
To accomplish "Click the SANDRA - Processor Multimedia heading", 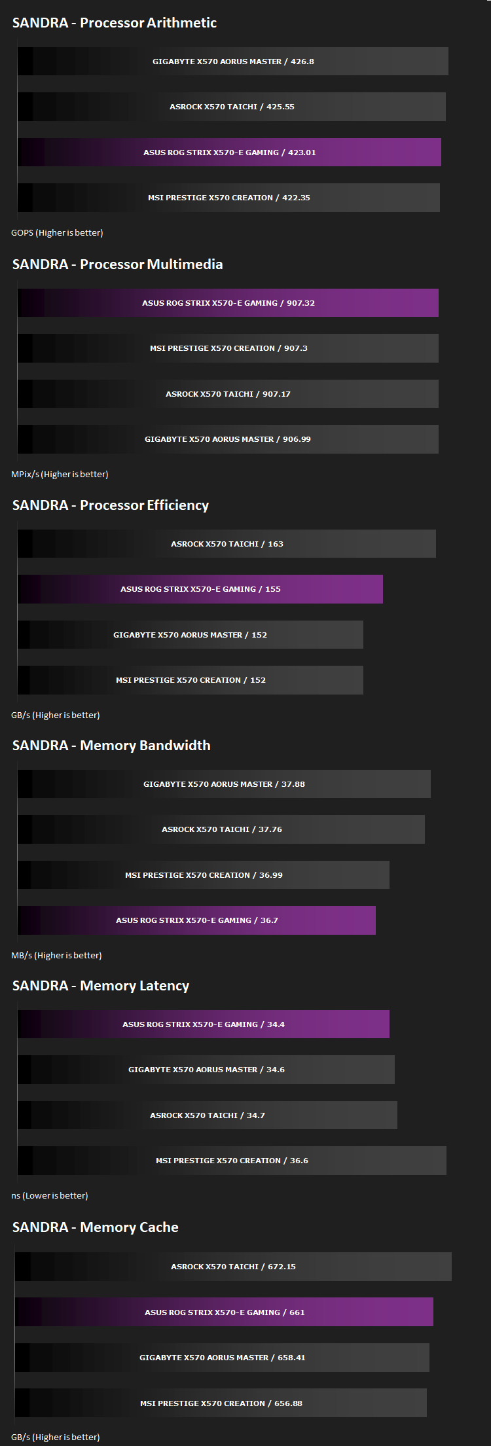I will (118, 264).
